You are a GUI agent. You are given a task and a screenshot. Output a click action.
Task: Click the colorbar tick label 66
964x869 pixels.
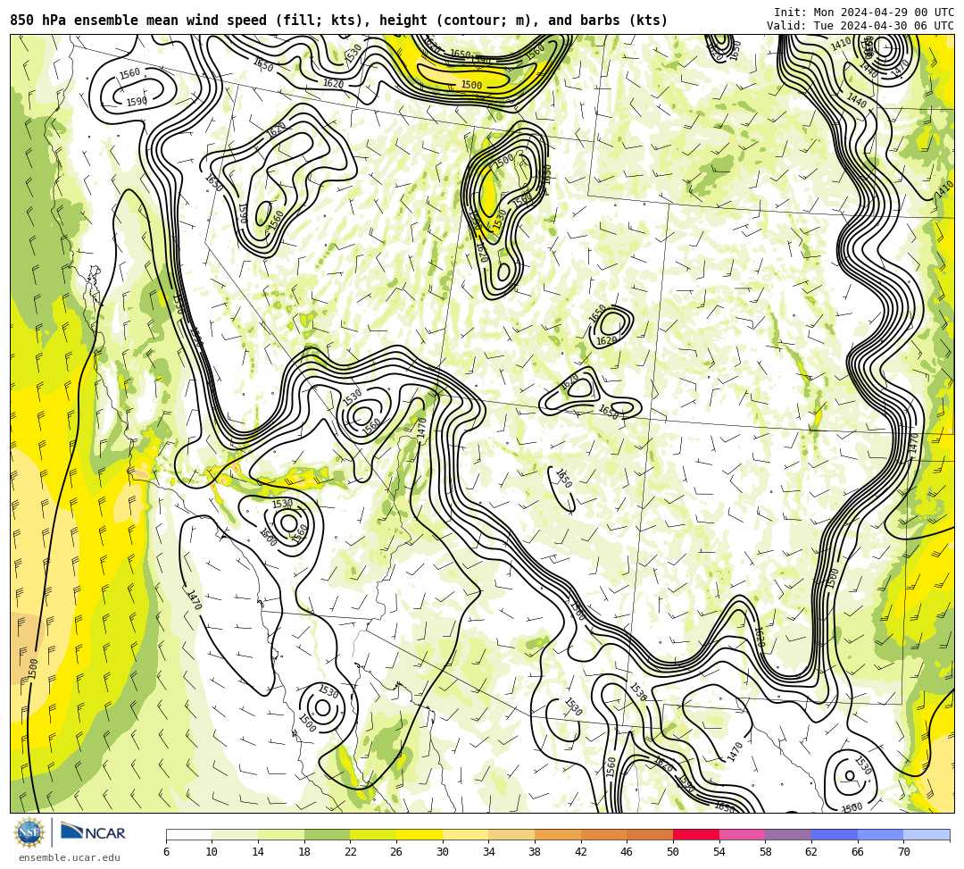(858, 852)
